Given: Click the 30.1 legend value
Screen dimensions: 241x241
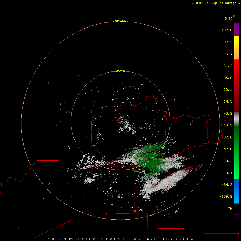Looking at the screenshot, I should pyautogui.click(x=228, y=90).
